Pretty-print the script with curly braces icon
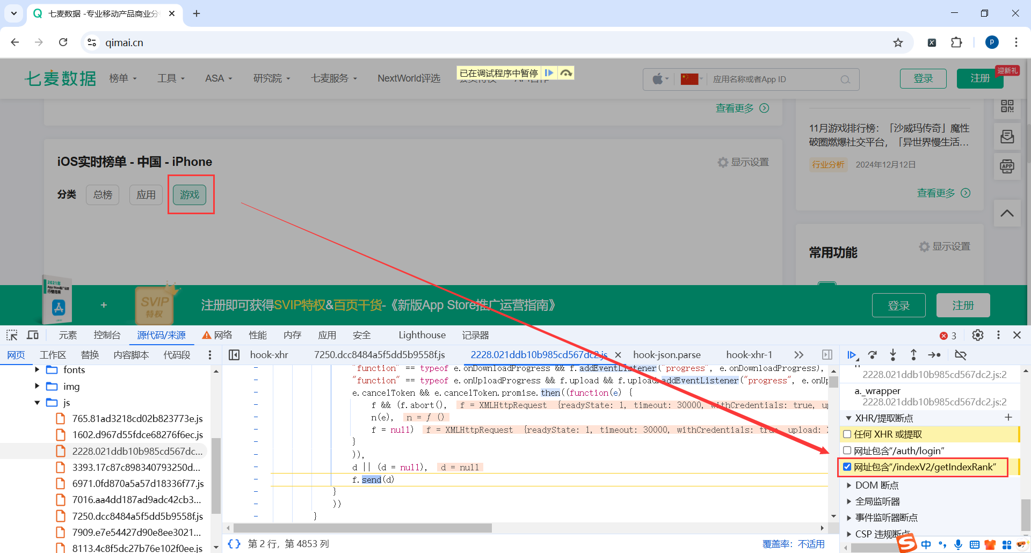The image size is (1031, 553). tap(234, 544)
